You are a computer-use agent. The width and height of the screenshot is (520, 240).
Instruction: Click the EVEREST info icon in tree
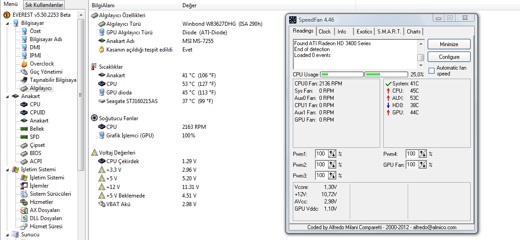pos(7,15)
